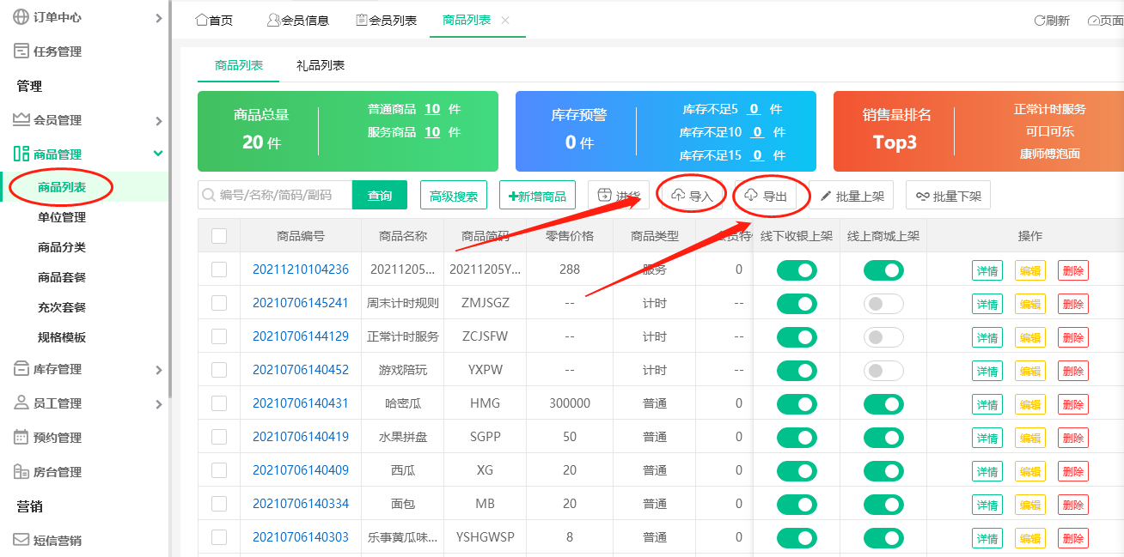Viewport: 1124px width, 557px height.
Task: Check the select-all checkbox in table header
Action: tap(220, 235)
